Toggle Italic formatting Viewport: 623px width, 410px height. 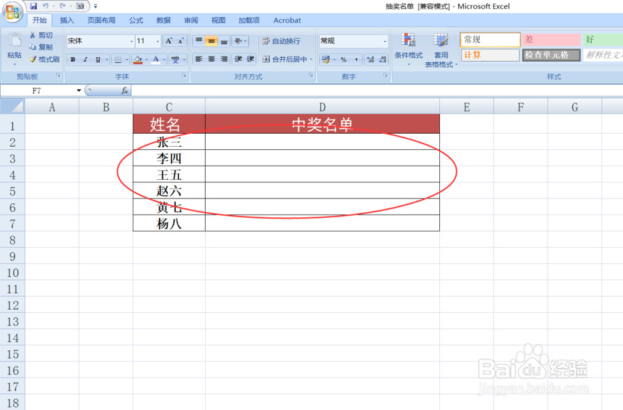85,59
